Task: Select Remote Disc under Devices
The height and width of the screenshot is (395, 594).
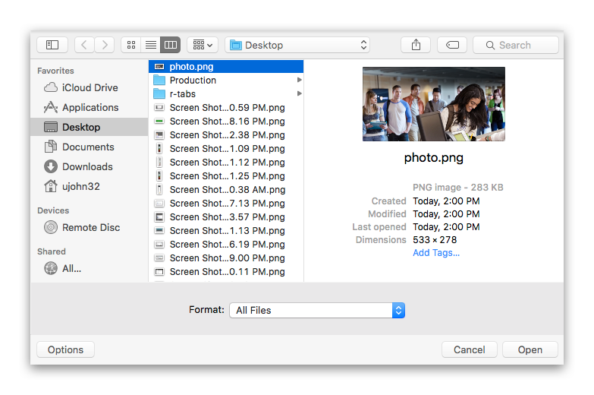Action: tap(91, 227)
